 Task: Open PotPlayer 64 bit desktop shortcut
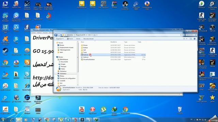point(82,4)
